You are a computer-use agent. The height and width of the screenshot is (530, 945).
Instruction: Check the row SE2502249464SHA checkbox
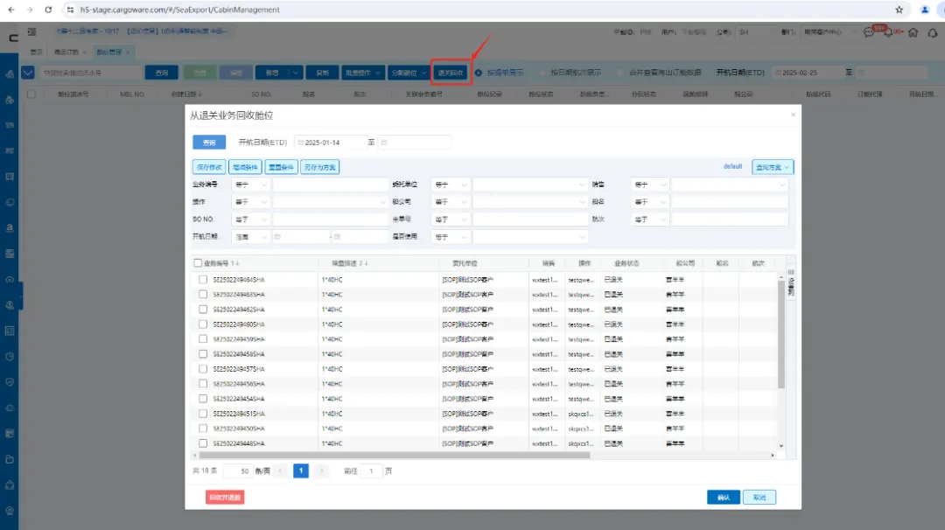click(x=202, y=279)
